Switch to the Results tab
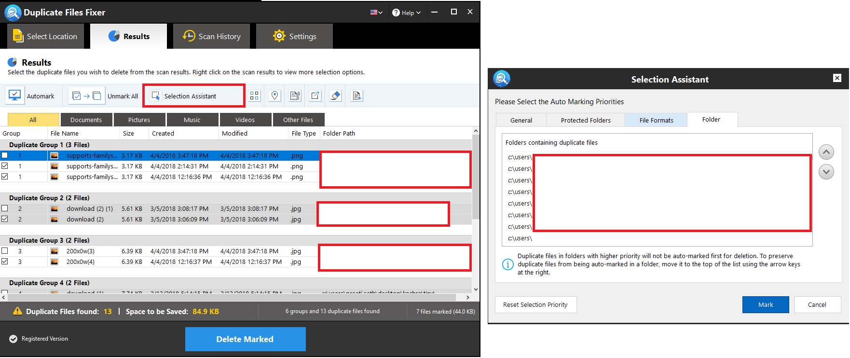850x358 pixels. (x=129, y=36)
